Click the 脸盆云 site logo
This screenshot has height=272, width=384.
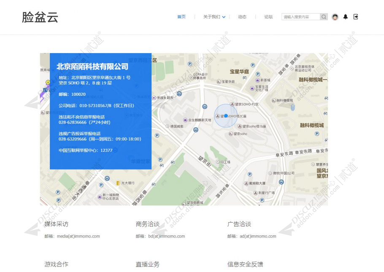click(x=40, y=17)
